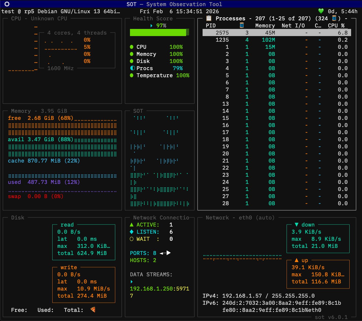Select process row PID 2575
362x321 pixels.
[x=277, y=33]
